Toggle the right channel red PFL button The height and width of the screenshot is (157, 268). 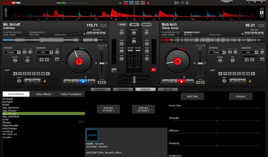(154, 70)
